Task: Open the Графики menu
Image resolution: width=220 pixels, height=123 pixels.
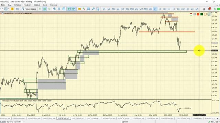Action: pos(27,5)
